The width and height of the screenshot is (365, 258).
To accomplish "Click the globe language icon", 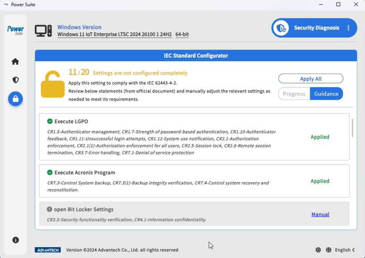I will 328,250.
